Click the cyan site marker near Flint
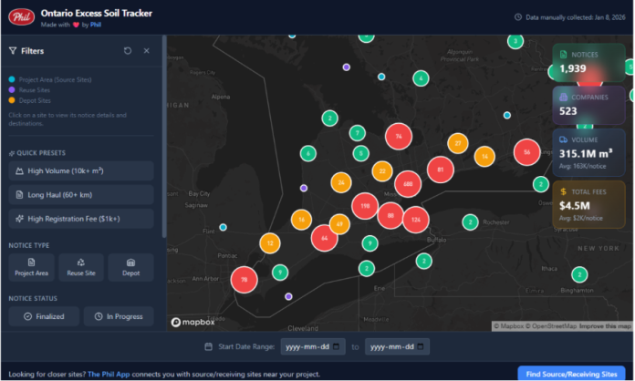This screenshot has height=381, width=635. 223,227
